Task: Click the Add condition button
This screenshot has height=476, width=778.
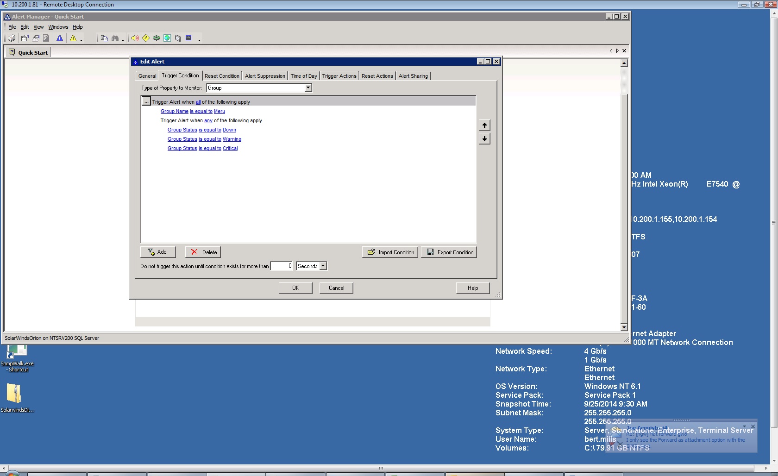Action: point(158,252)
